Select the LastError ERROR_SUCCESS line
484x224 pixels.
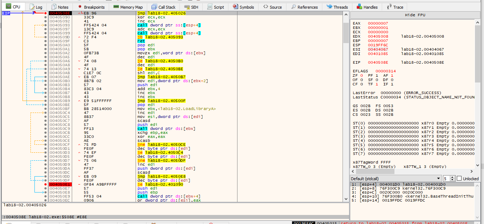click(x=397, y=93)
